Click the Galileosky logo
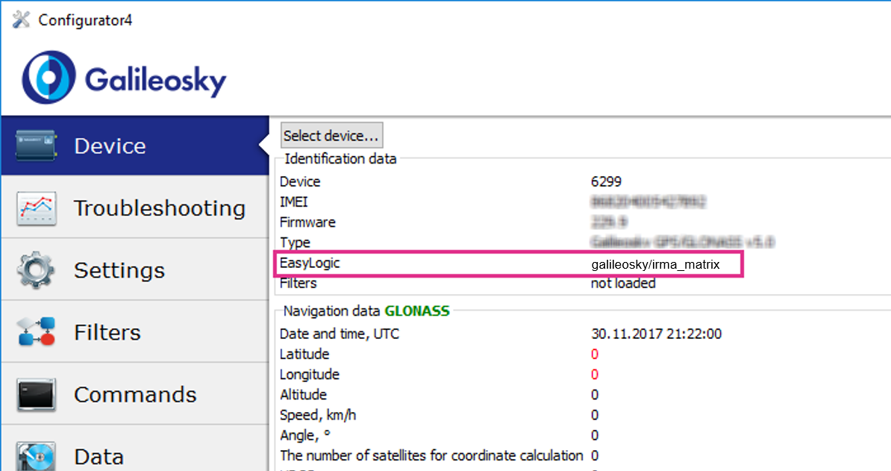The height and width of the screenshot is (471, 891). click(x=124, y=78)
